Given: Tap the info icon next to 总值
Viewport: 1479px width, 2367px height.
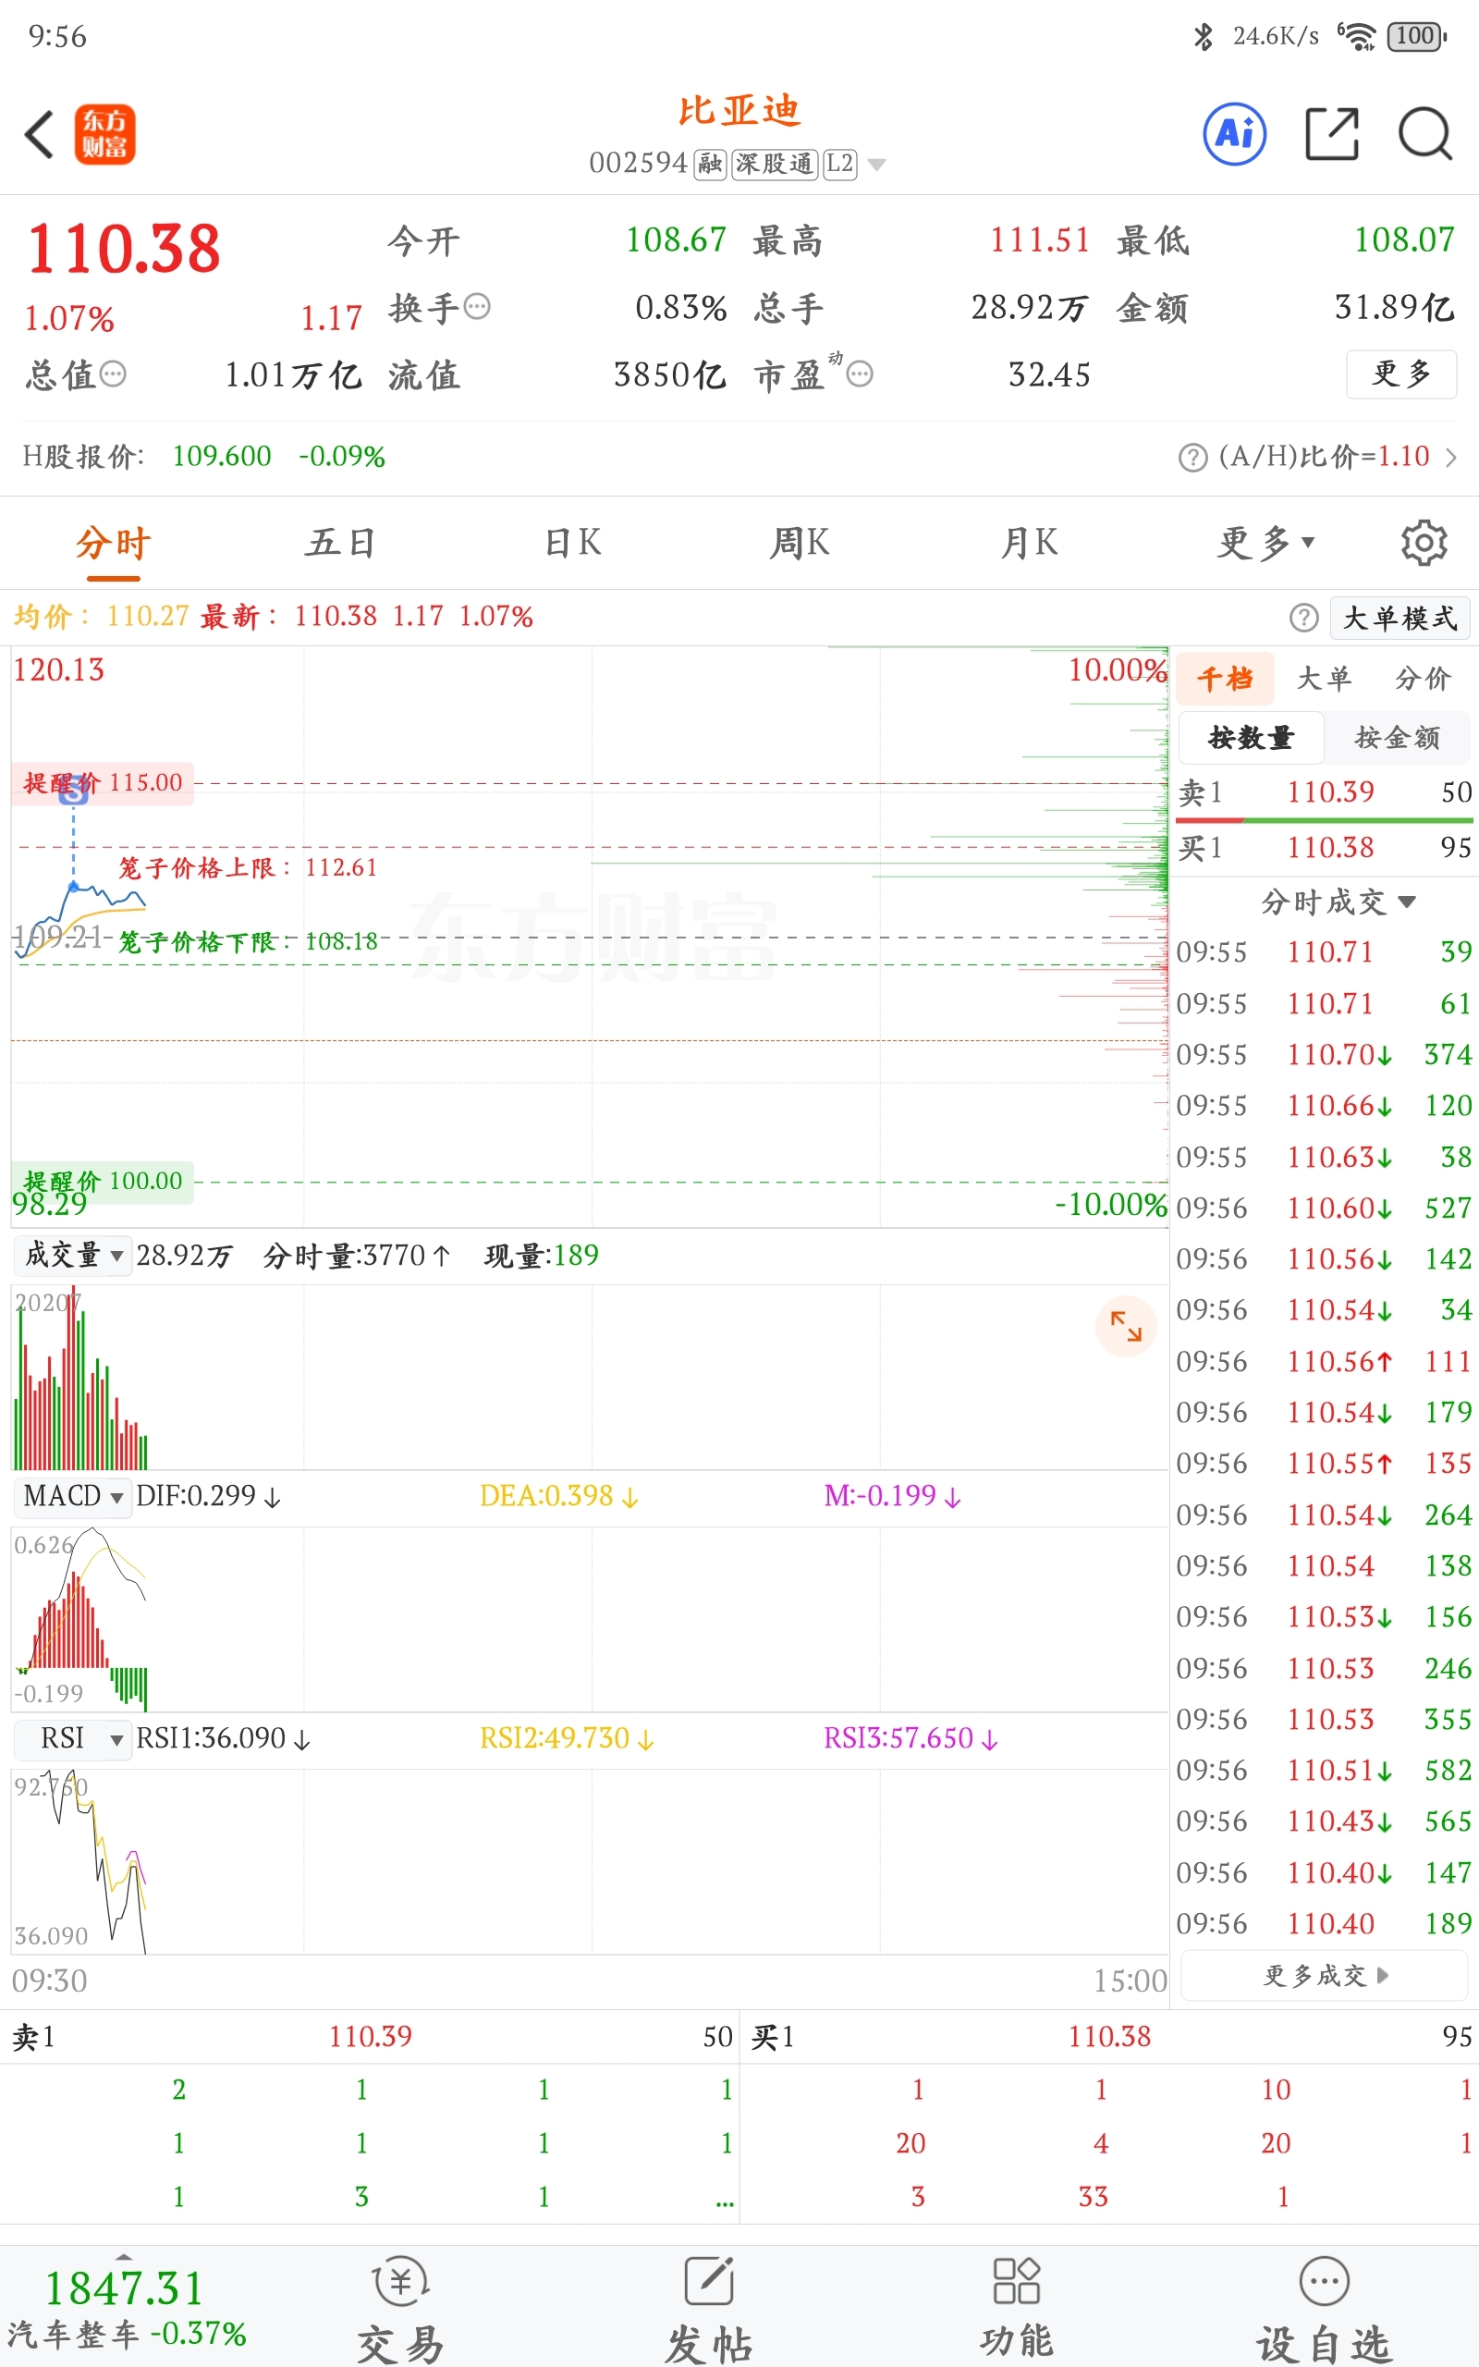Looking at the screenshot, I should 114,374.
